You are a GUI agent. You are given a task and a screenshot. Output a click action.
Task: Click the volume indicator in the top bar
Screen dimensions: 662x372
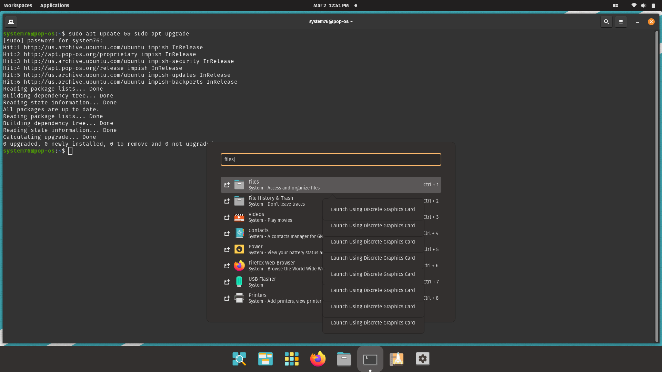click(x=643, y=5)
